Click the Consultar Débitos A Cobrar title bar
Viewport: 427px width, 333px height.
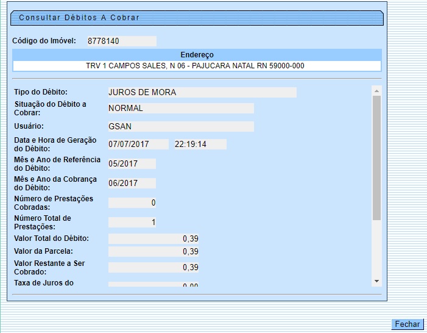click(196, 18)
